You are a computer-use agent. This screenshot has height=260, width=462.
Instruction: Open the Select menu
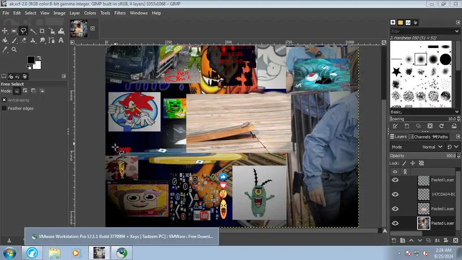point(30,13)
